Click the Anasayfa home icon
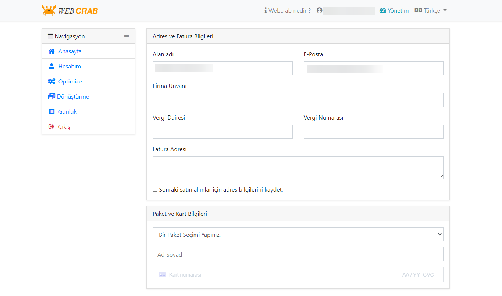 (51, 51)
